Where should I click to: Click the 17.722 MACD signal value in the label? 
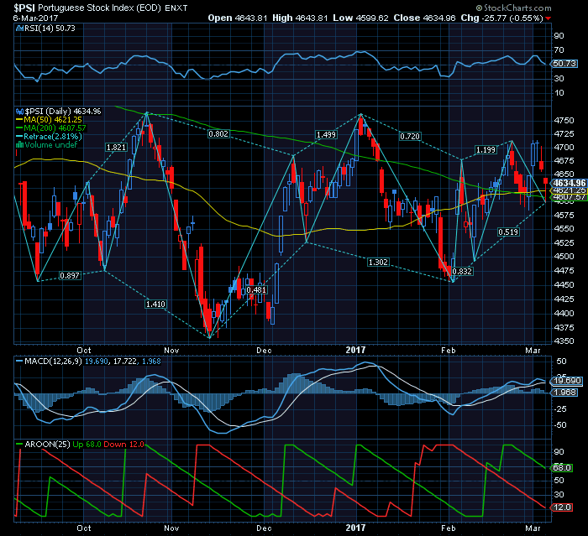(124, 362)
